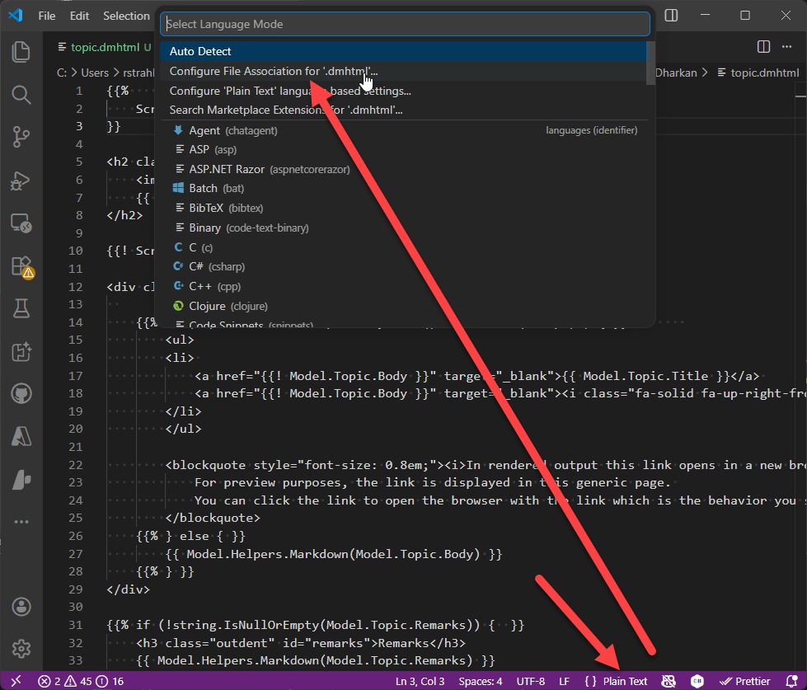Toggle the layout panel icon in title bar

[x=671, y=16]
